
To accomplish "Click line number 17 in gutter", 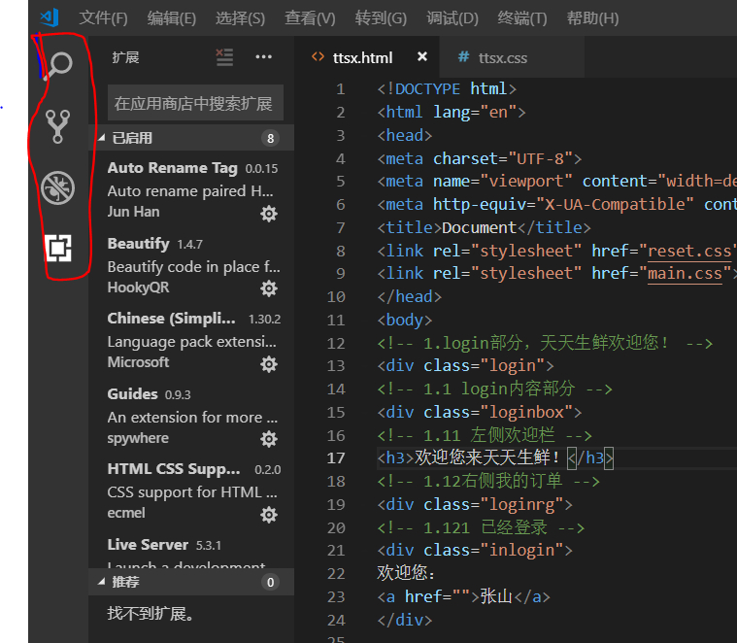I will (x=336, y=457).
